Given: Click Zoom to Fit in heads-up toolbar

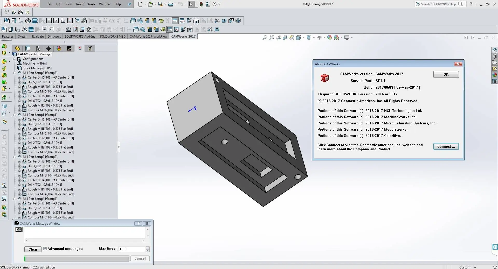Looking at the screenshot, I should point(265,38).
